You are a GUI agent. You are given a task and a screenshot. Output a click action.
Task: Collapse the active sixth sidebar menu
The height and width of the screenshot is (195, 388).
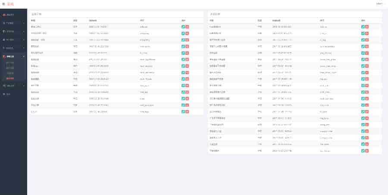[x=13, y=57]
